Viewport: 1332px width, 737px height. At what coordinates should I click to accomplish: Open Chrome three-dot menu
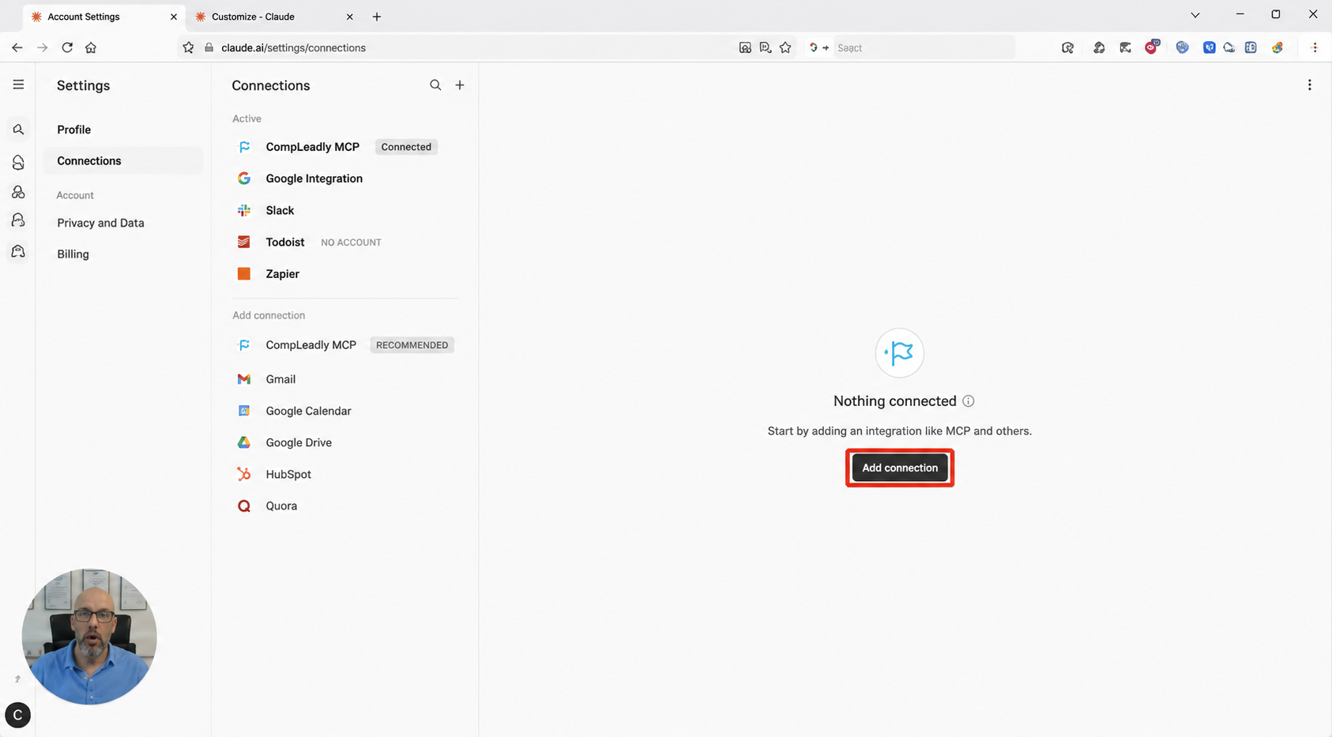pyautogui.click(x=1315, y=47)
